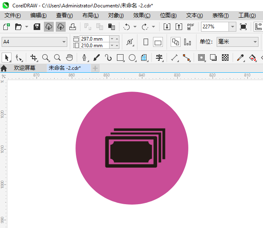Select the Crop tool
263x228 pixels.
34,58
